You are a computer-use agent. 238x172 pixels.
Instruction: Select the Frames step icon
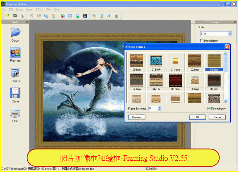click(15, 53)
